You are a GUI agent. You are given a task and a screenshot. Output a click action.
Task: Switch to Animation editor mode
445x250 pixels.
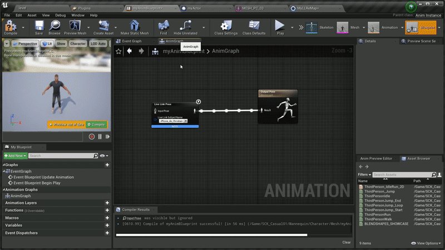coord(383,27)
